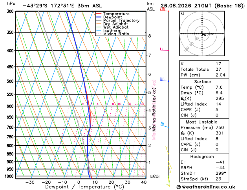Click the blue Dewpoint legend line
Image resolution: width=247 pixels, height=190 pixels.
point(99,17)
